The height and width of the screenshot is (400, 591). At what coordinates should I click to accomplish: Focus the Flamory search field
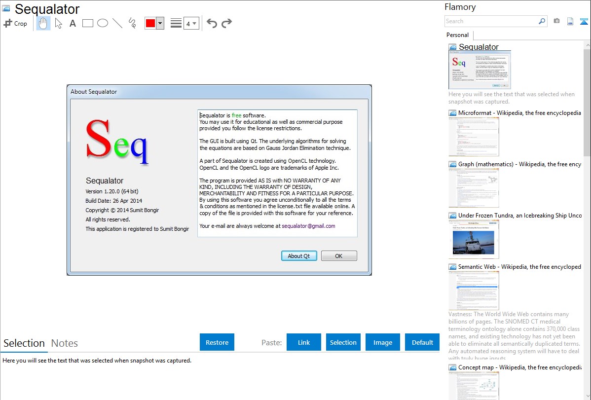491,21
